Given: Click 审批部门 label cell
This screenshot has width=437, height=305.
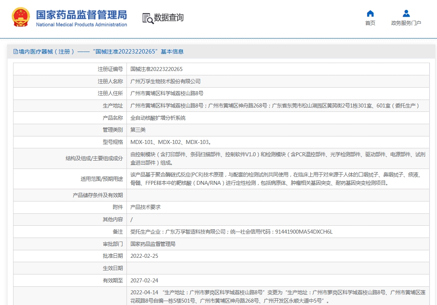Looking at the screenshot, I should coord(70,244).
